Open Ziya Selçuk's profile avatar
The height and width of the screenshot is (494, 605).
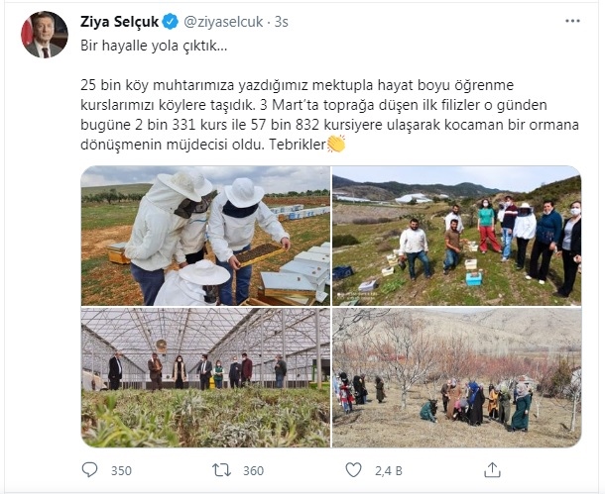point(45,35)
